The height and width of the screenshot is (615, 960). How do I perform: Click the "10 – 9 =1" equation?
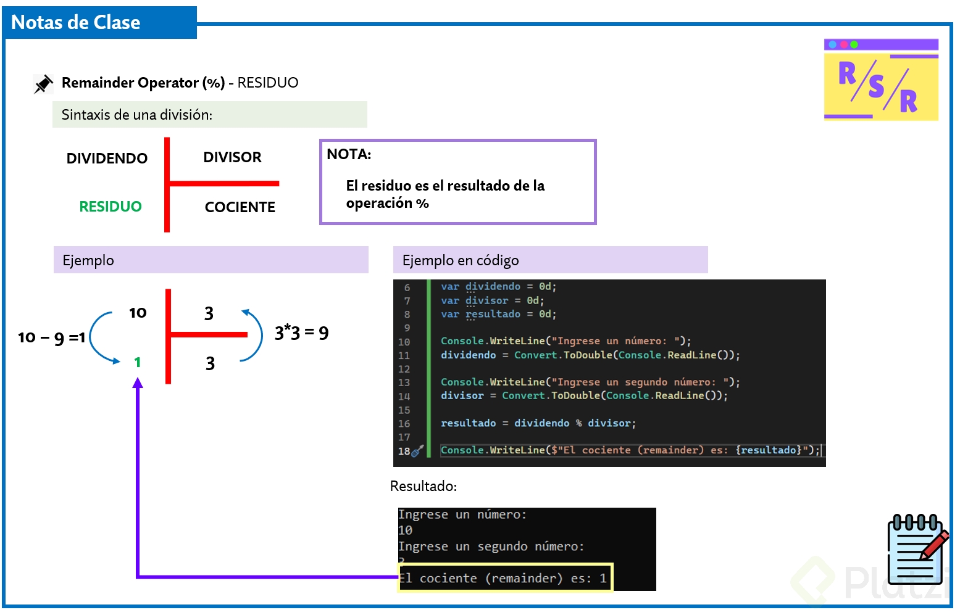[x=52, y=337]
